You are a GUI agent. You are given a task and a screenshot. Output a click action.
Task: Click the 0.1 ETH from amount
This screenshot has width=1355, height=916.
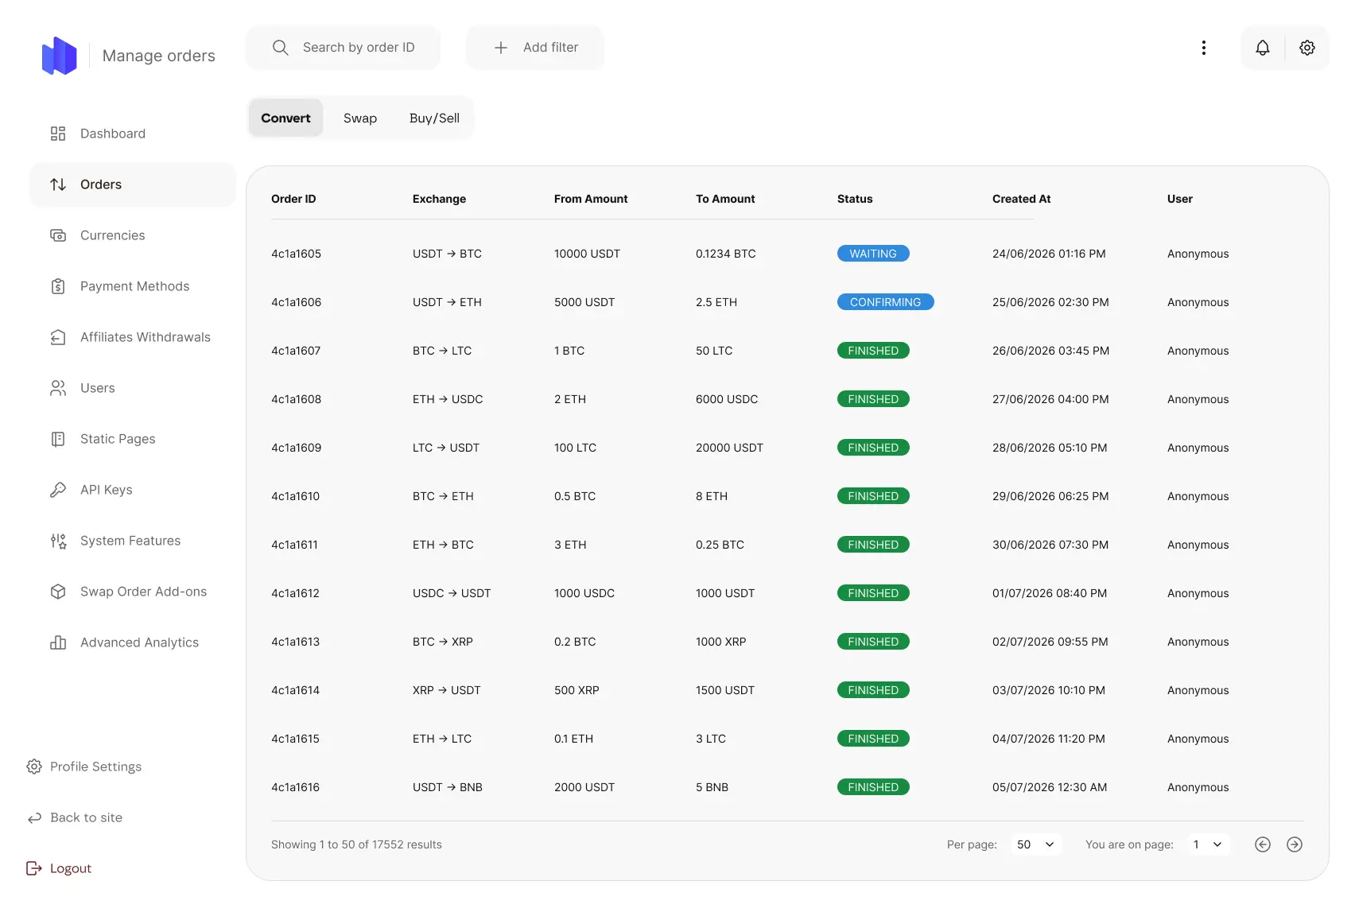[573, 739]
